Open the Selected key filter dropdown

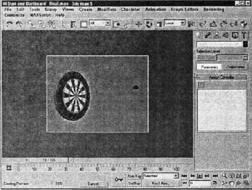click(x=161, y=176)
